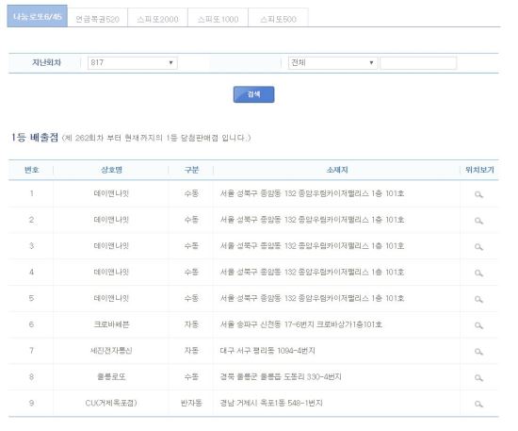The image size is (518, 431).
Task: Open the magnifier icon for row 2
Action: (x=478, y=221)
